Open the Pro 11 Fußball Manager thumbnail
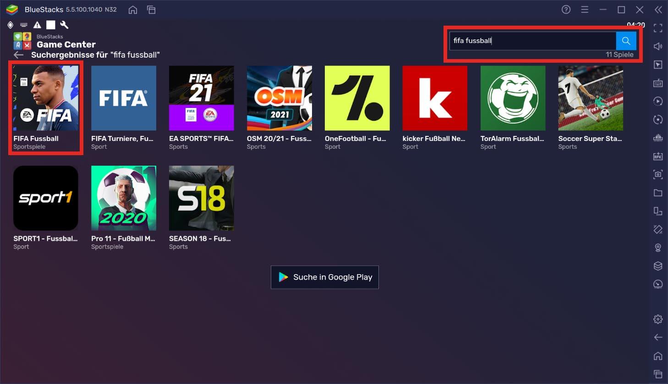Viewport: 668px width, 384px height. click(x=124, y=198)
